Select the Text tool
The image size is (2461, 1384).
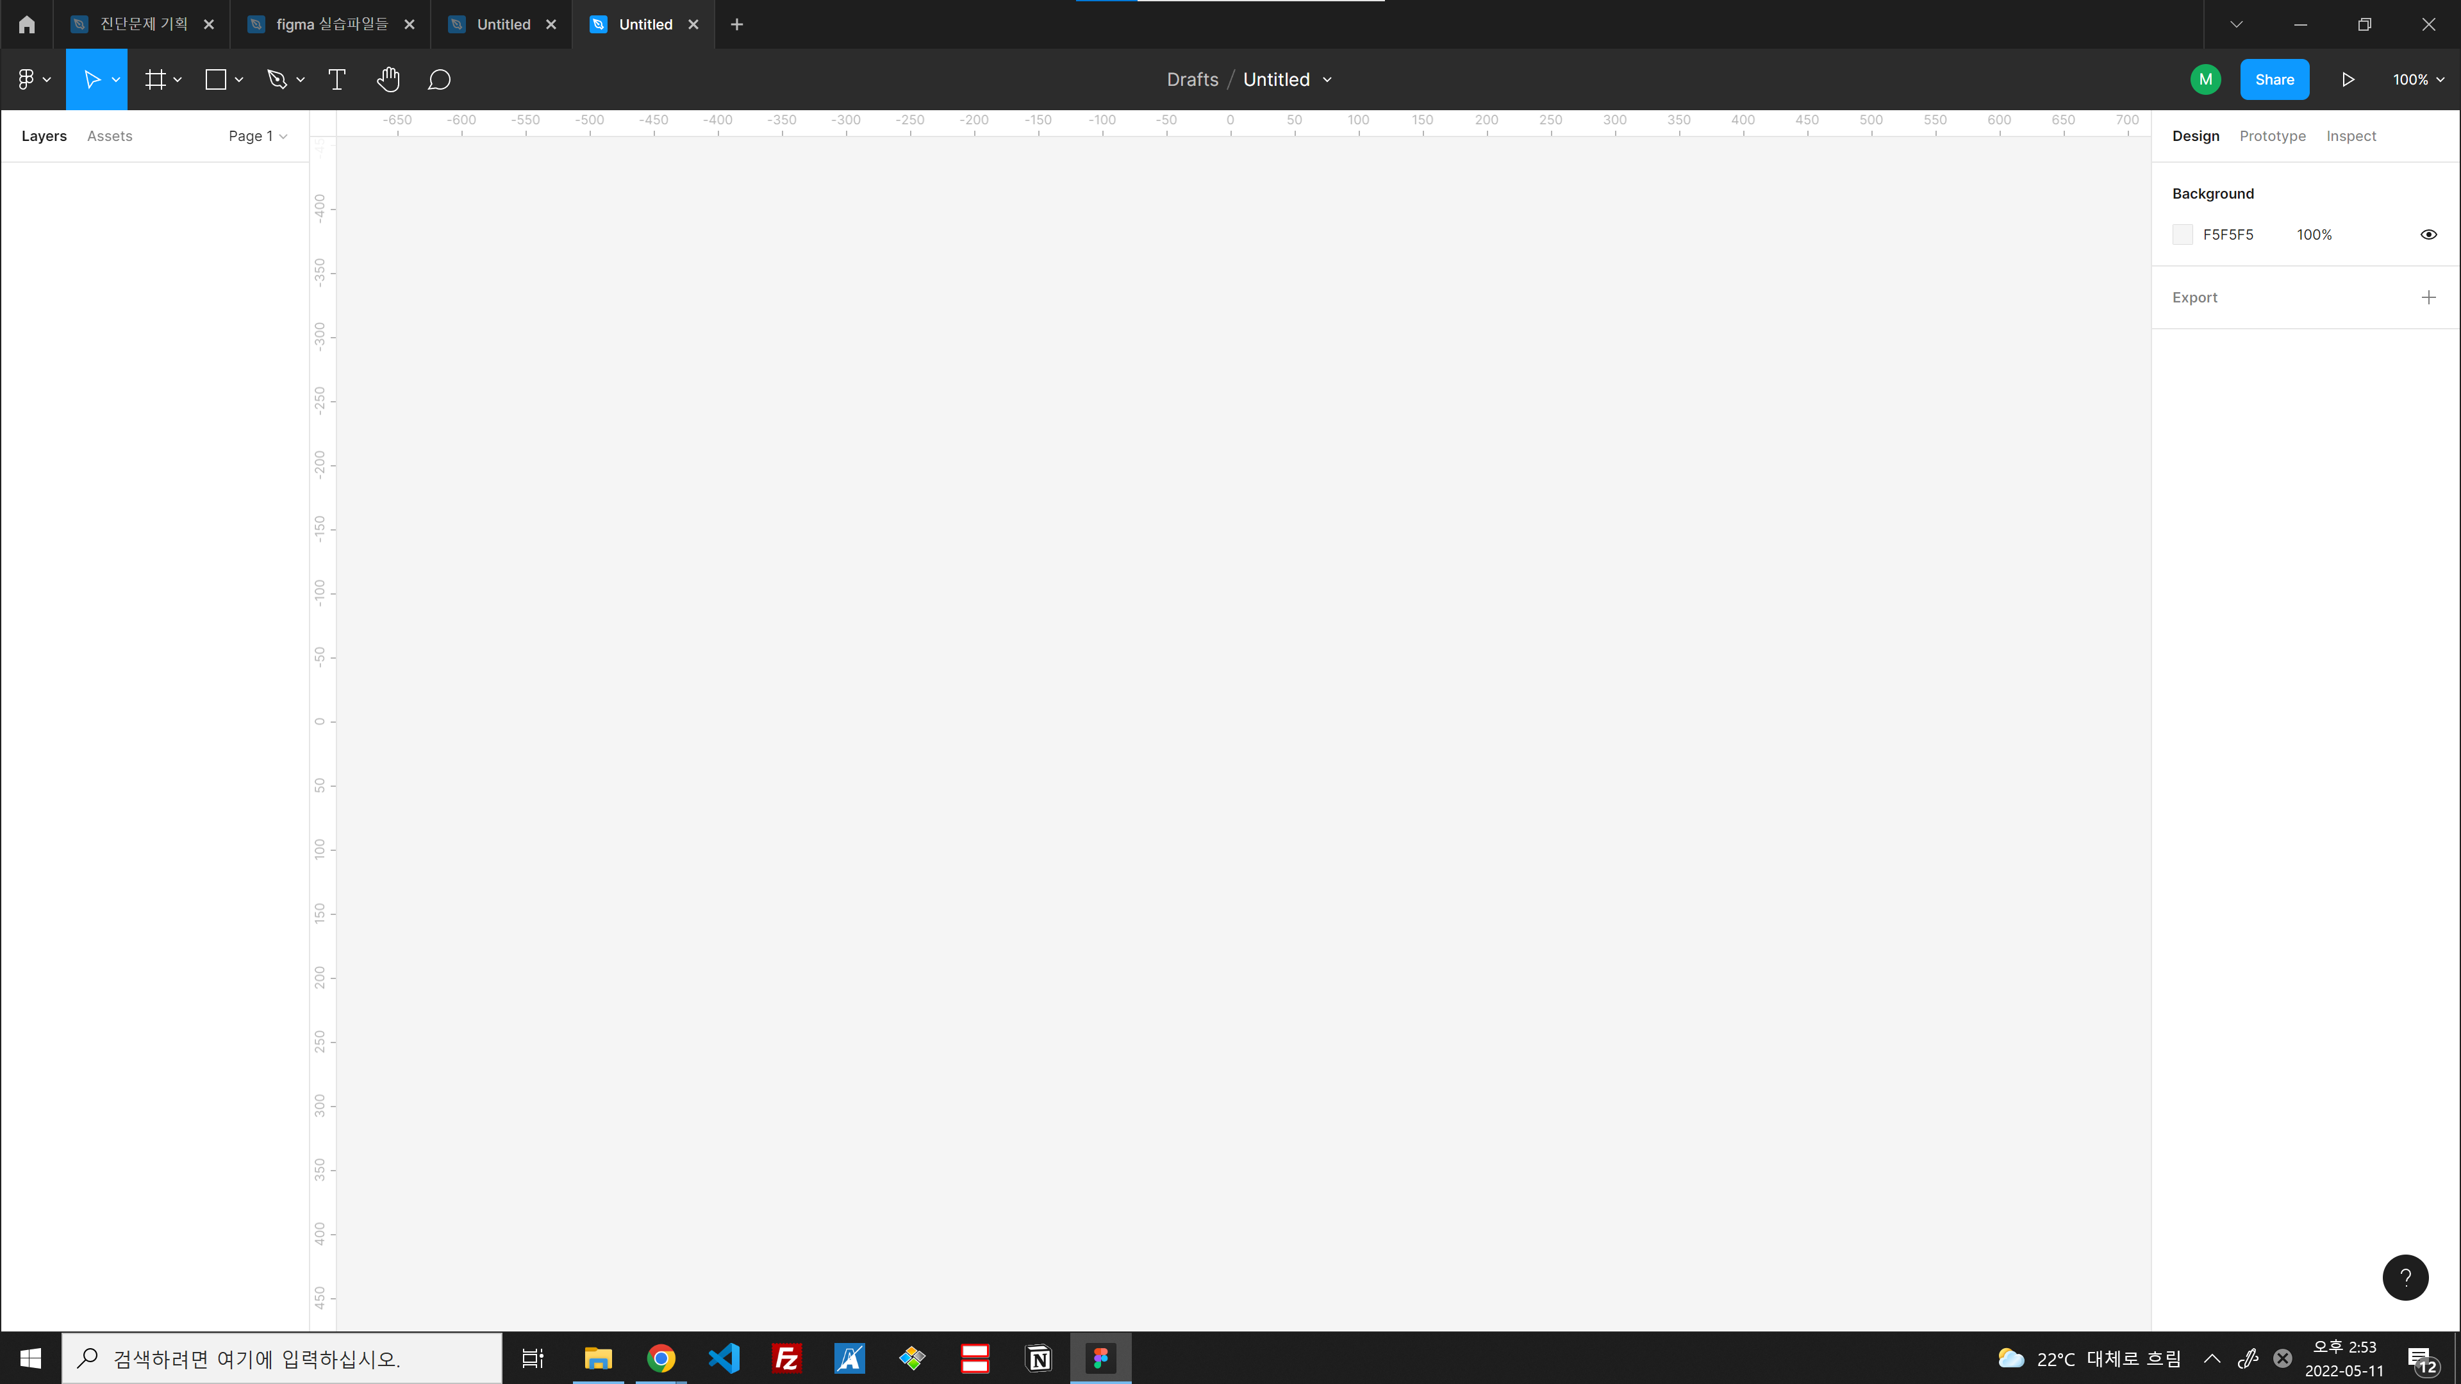click(x=336, y=79)
